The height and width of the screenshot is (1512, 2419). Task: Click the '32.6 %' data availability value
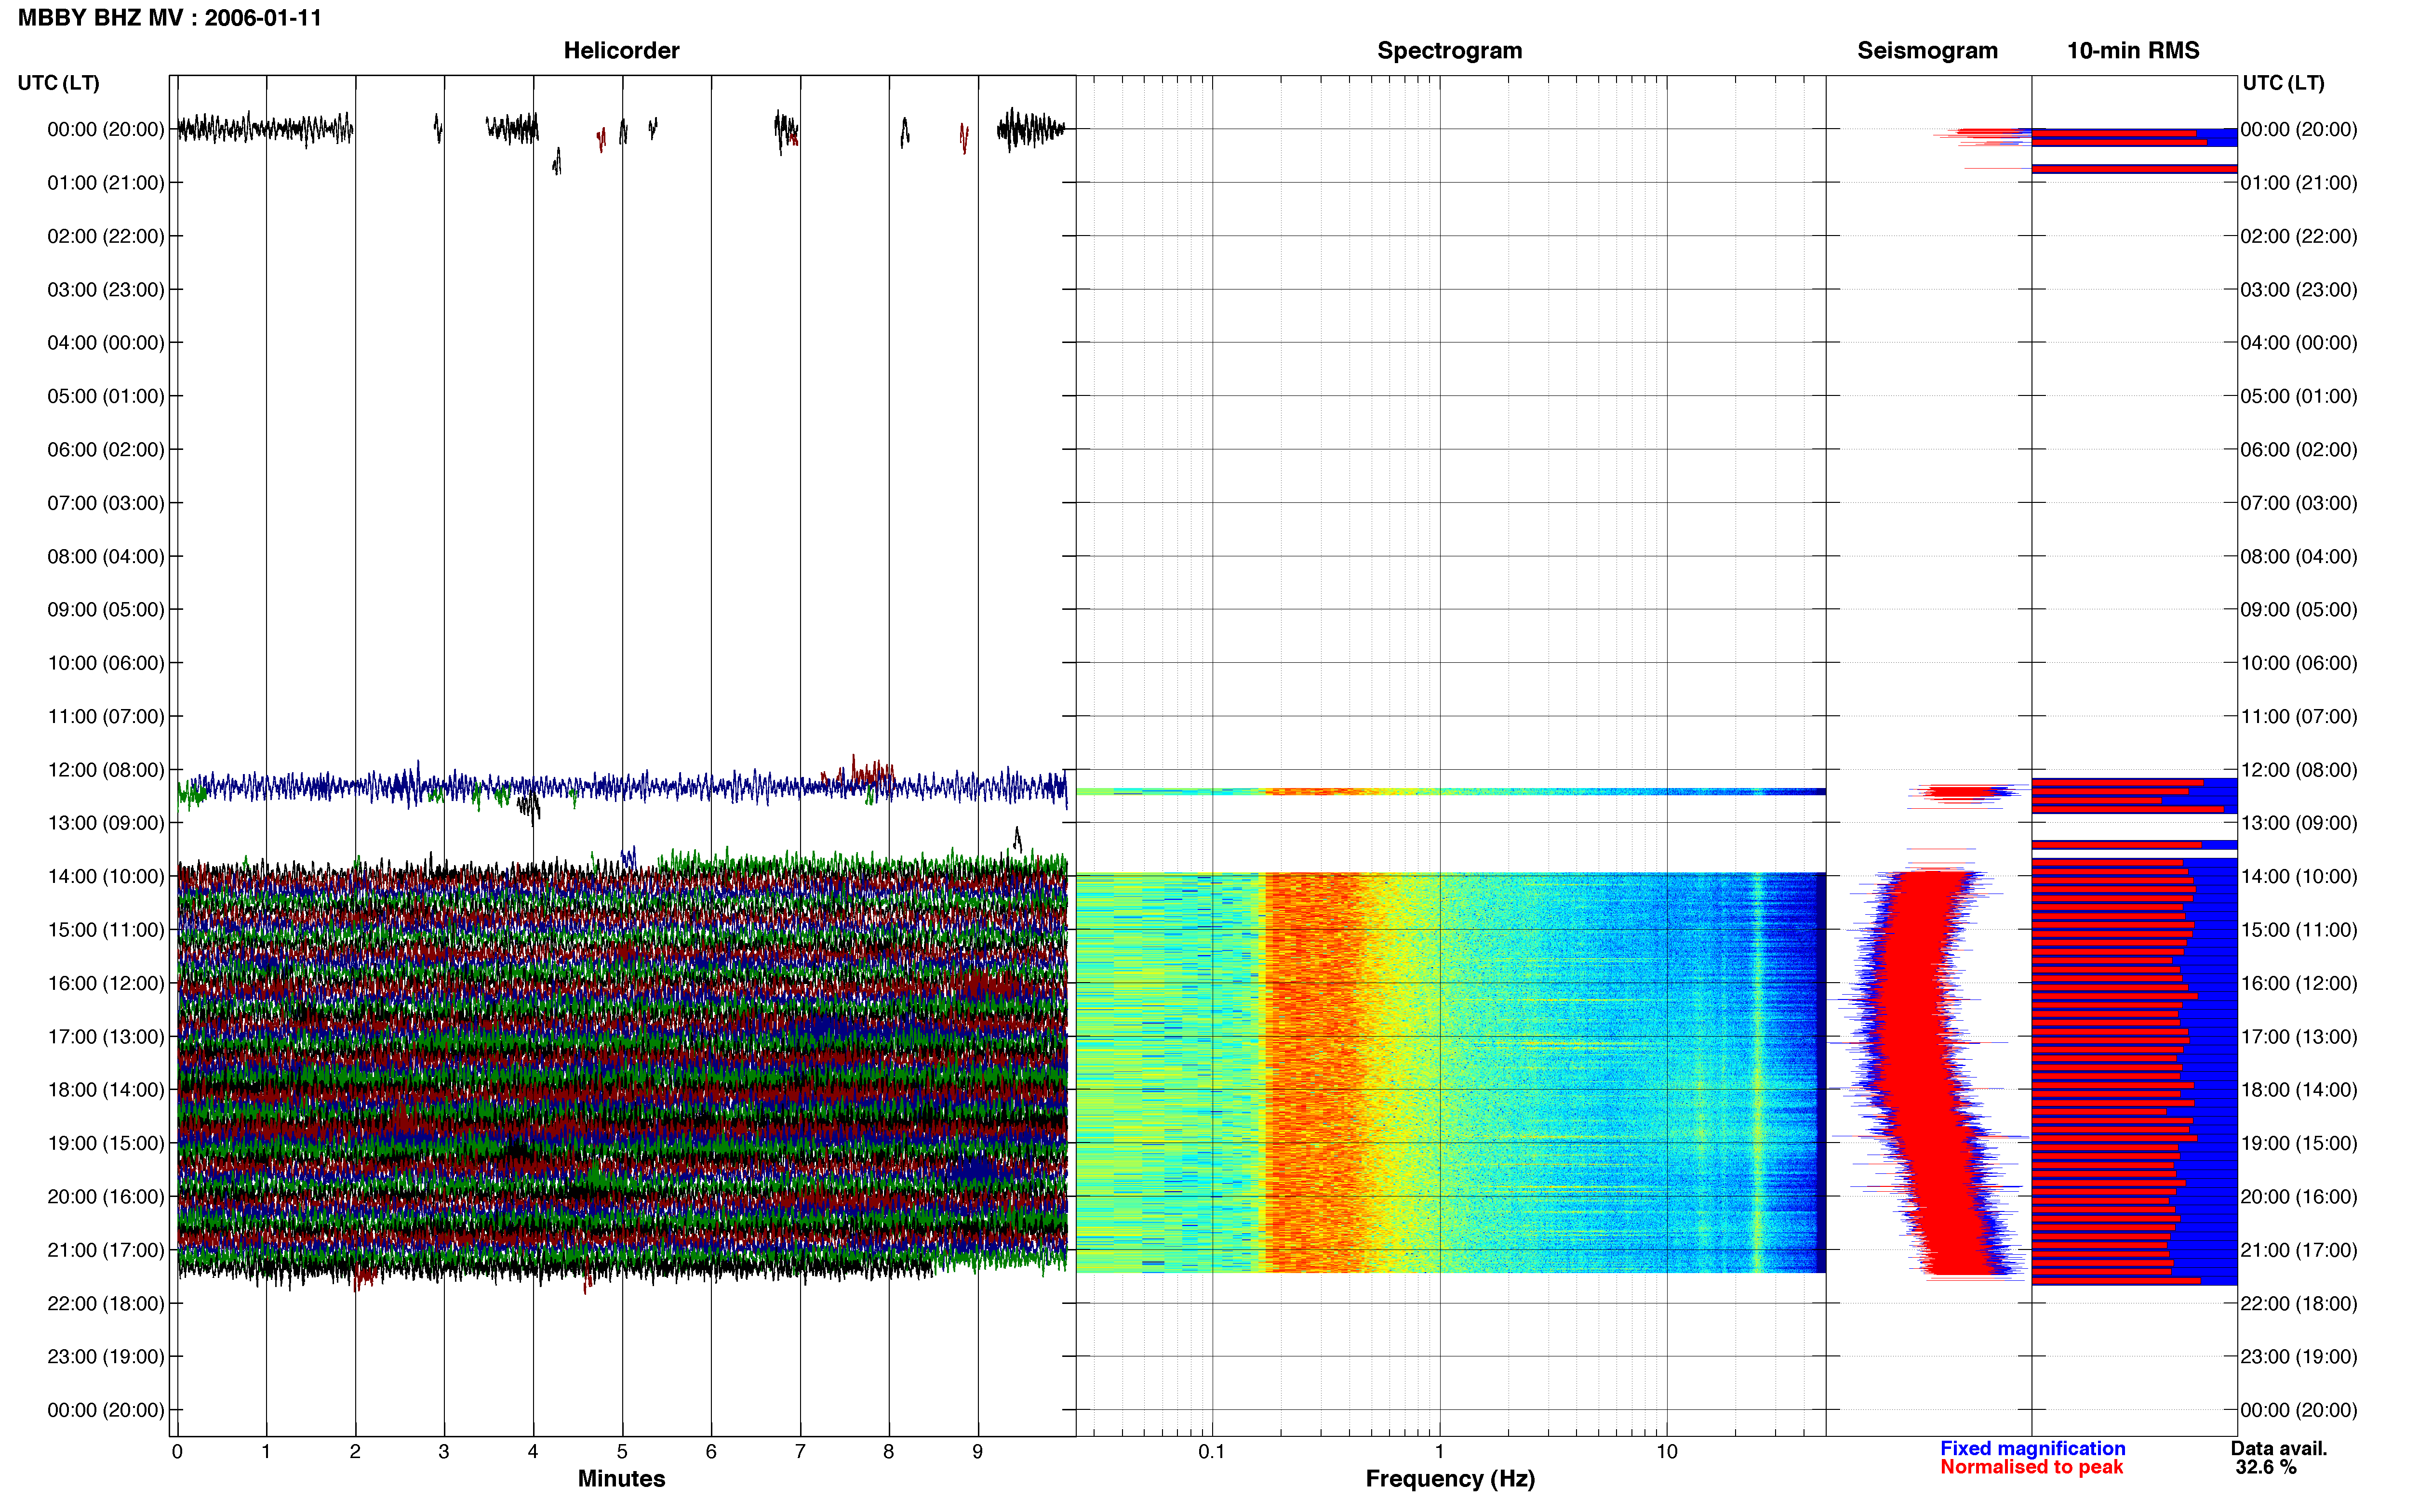[2266, 1468]
